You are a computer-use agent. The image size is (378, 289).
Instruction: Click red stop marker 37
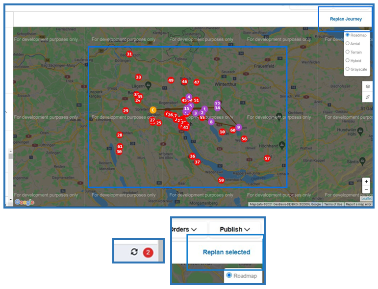[198, 162]
